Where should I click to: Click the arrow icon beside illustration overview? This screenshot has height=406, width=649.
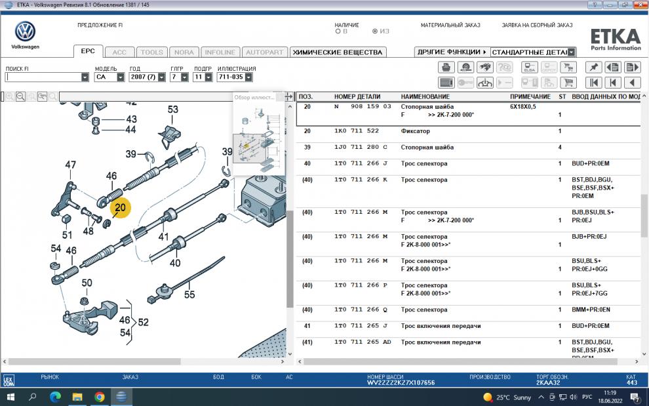point(289,96)
